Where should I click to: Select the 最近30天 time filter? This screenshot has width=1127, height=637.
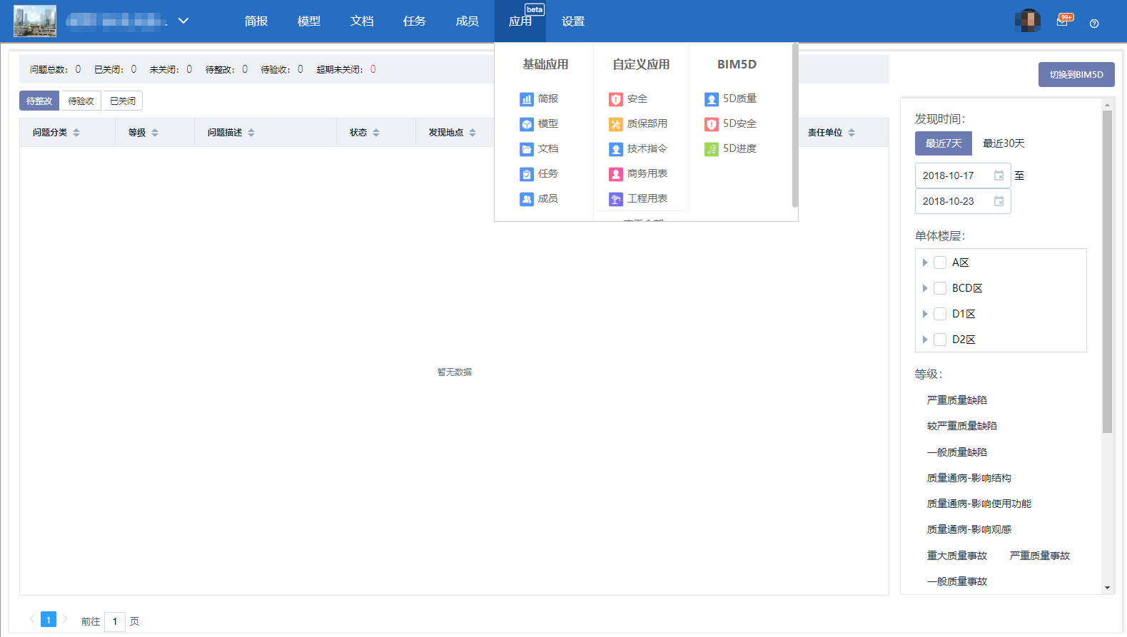pos(1004,143)
